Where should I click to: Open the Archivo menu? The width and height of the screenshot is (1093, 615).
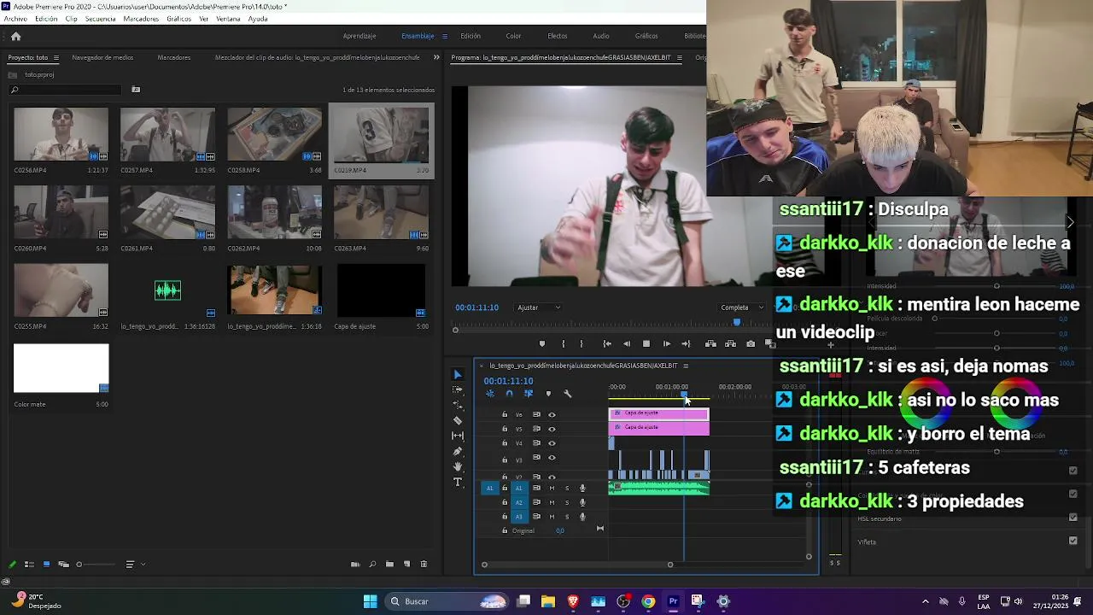coord(15,19)
